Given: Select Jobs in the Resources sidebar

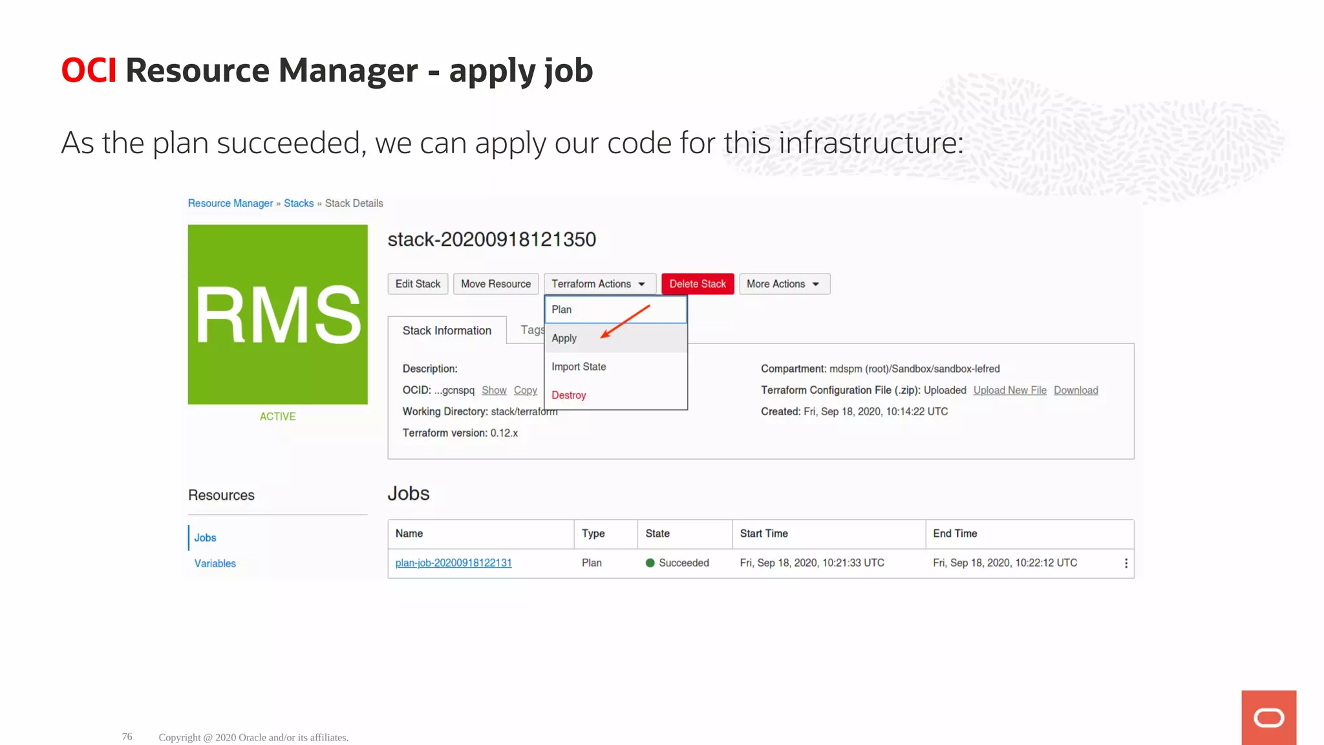Looking at the screenshot, I should (x=205, y=538).
